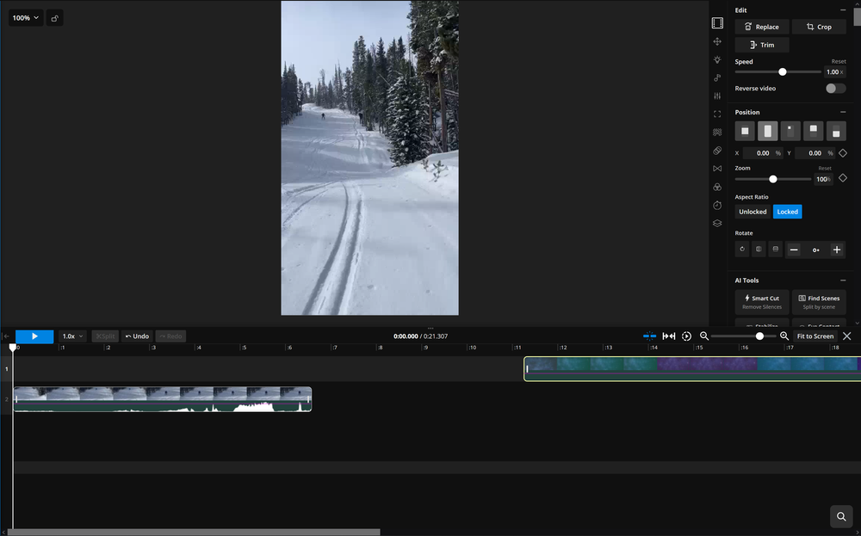Image resolution: width=861 pixels, height=536 pixels.
Task: Open the timer icon in the sidebar
Action: pos(717,205)
